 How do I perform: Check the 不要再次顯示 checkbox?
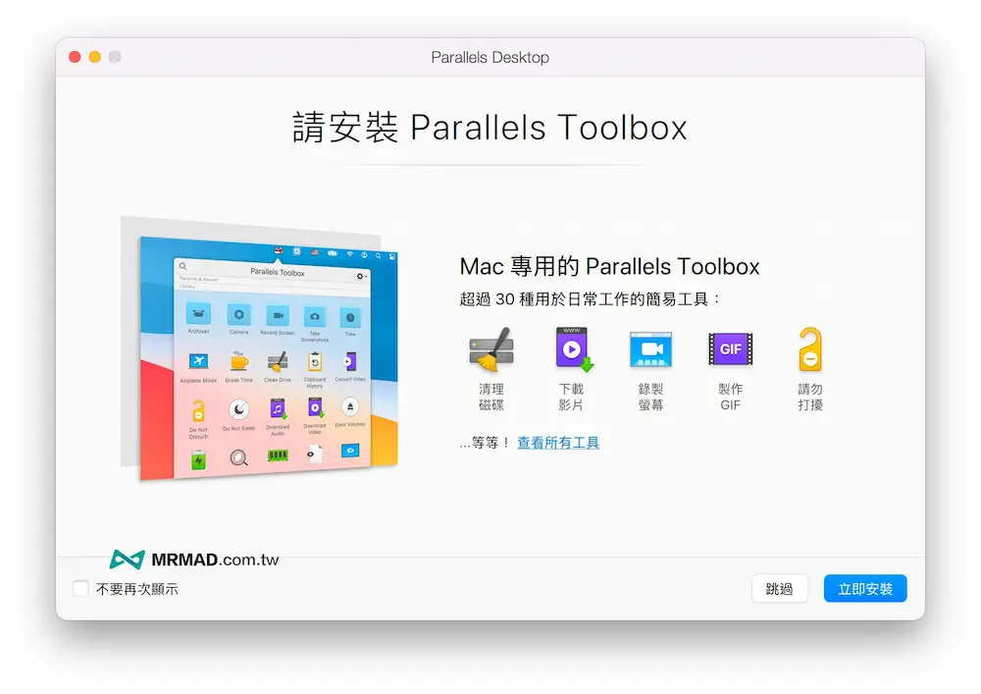click(80, 589)
